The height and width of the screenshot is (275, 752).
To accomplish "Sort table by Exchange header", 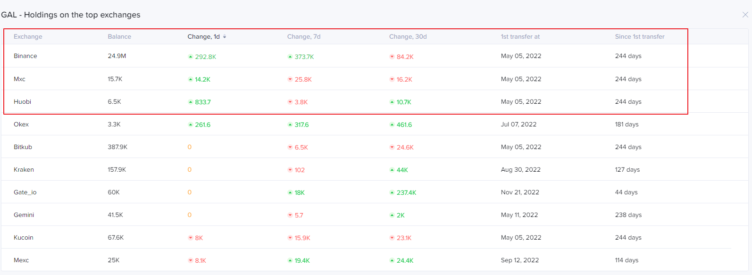I will tap(28, 36).
